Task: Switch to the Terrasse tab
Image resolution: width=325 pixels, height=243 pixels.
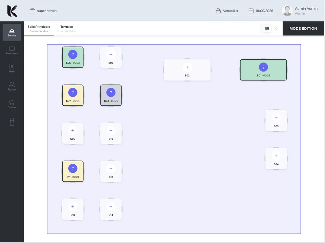Action: pos(67,29)
